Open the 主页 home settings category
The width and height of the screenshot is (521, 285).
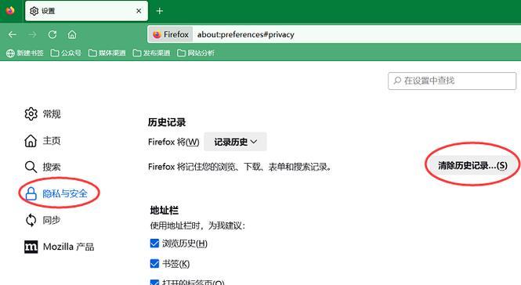click(42, 140)
